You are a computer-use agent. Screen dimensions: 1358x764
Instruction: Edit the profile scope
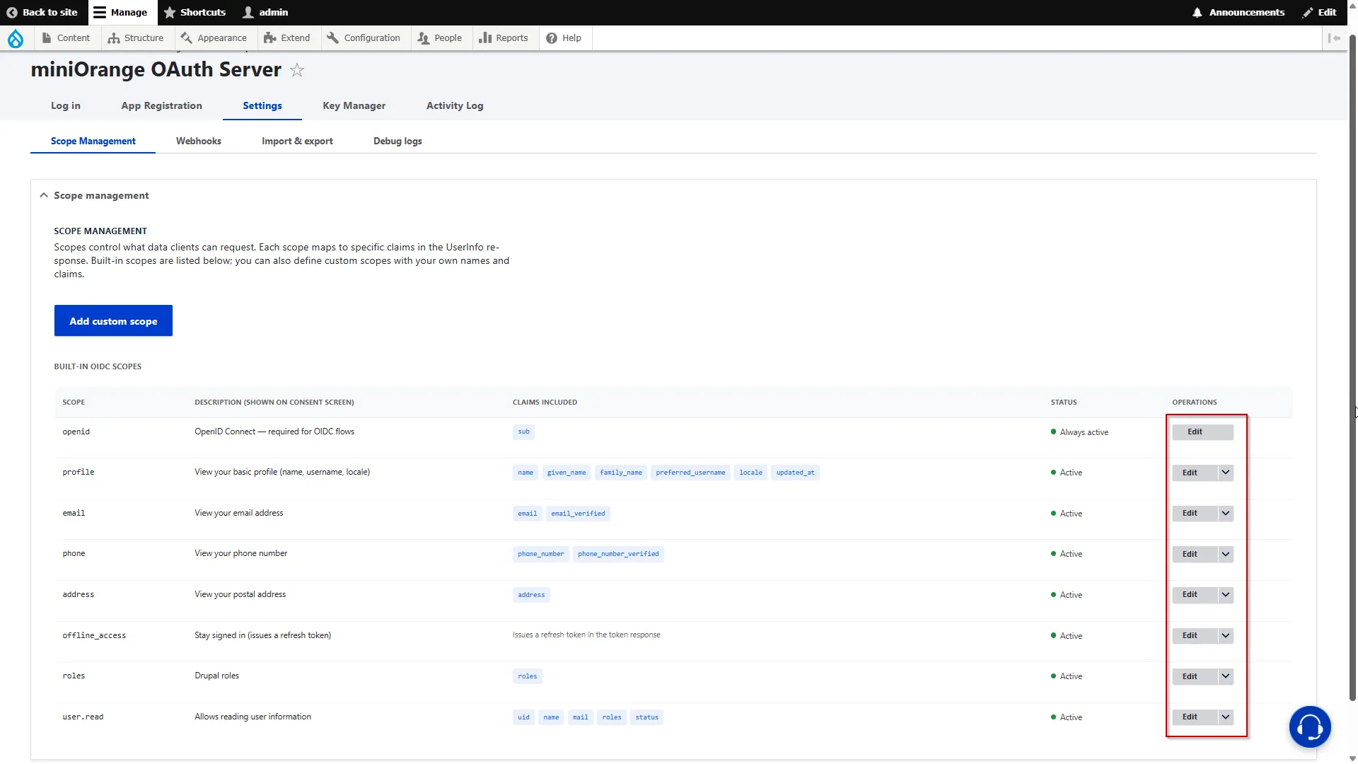pos(1195,473)
